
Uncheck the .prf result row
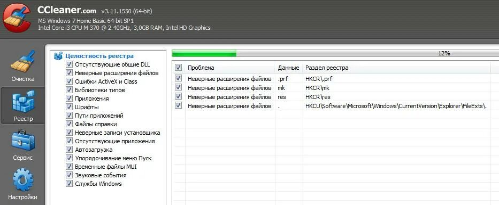click(179, 78)
